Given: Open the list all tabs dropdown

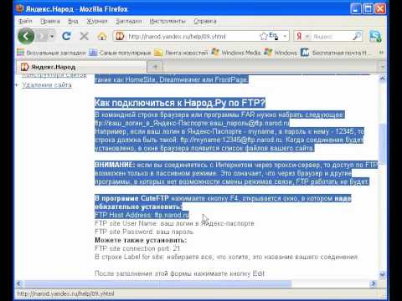Looking at the screenshot, I should pyautogui.click(x=383, y=67).
